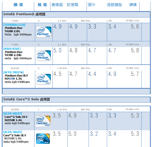Click the 1.40 GHz clock speed cell
The height and width of the screenshot is (147, 153).
62,109
